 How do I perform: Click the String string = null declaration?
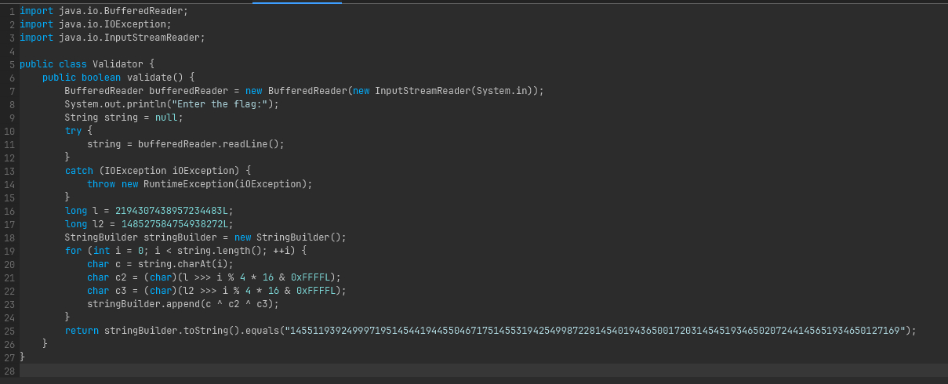coord(124,118)
